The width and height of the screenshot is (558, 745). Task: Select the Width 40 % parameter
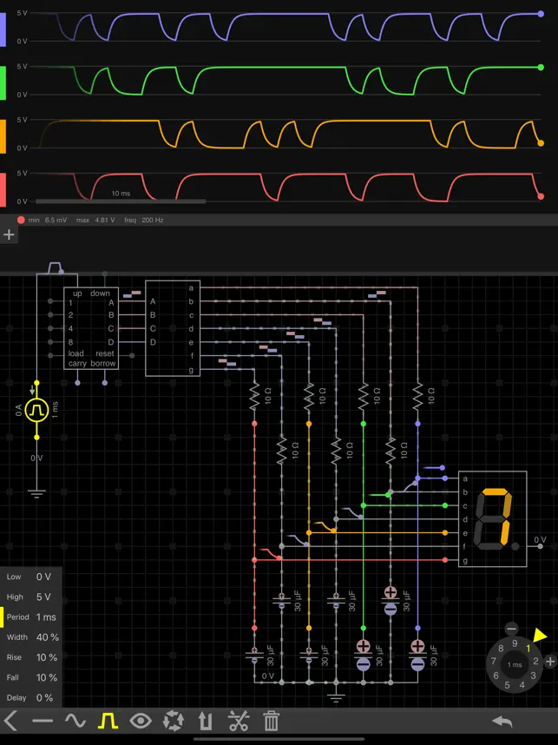pyautogui.click(x=30, y=637)
